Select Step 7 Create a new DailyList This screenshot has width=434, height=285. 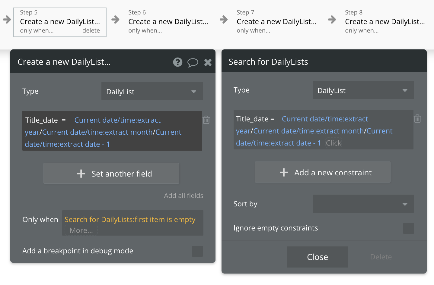click(x=276, y=22)
